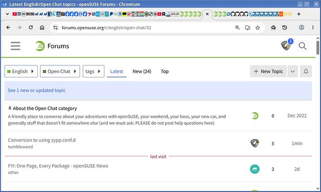Minimize the Chromium window
Screen dimensions: 321x192
[x=301, y=4]
